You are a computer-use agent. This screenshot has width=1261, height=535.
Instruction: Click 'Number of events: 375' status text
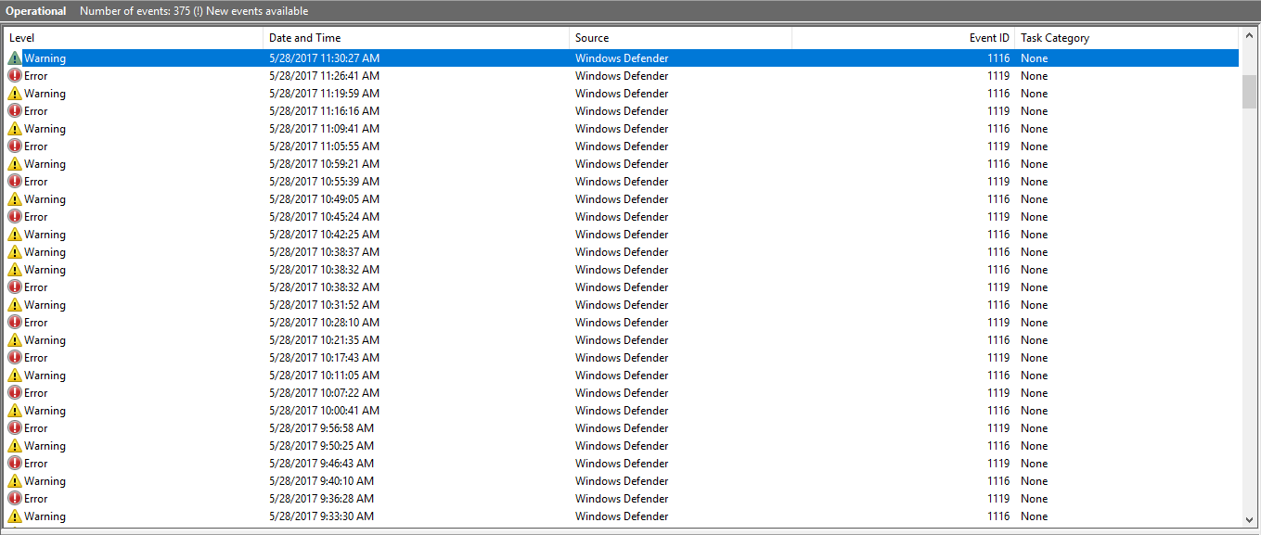[x=135, y=11]
